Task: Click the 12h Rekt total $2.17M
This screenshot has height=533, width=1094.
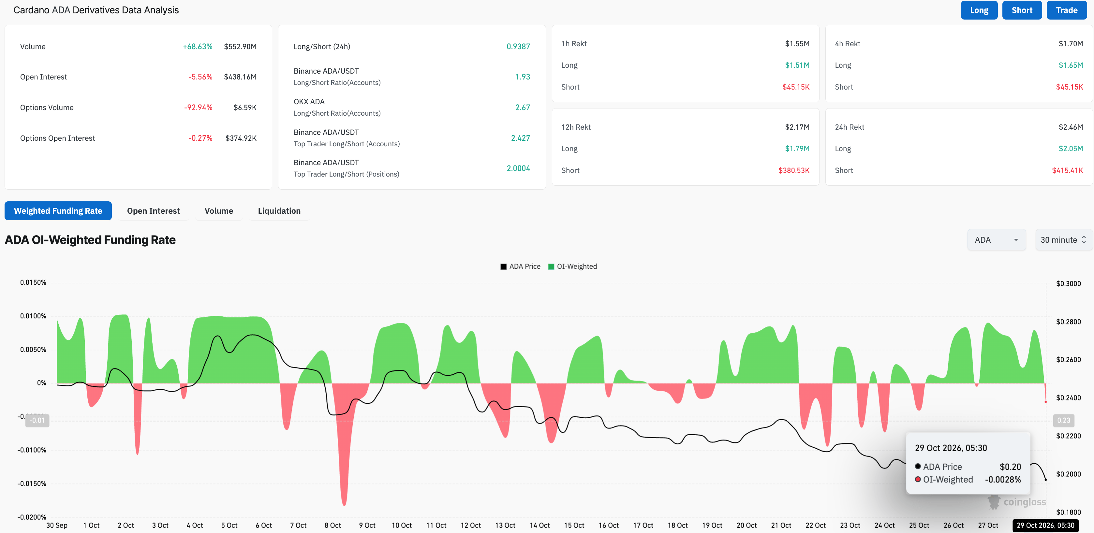Action: [797, 127]
